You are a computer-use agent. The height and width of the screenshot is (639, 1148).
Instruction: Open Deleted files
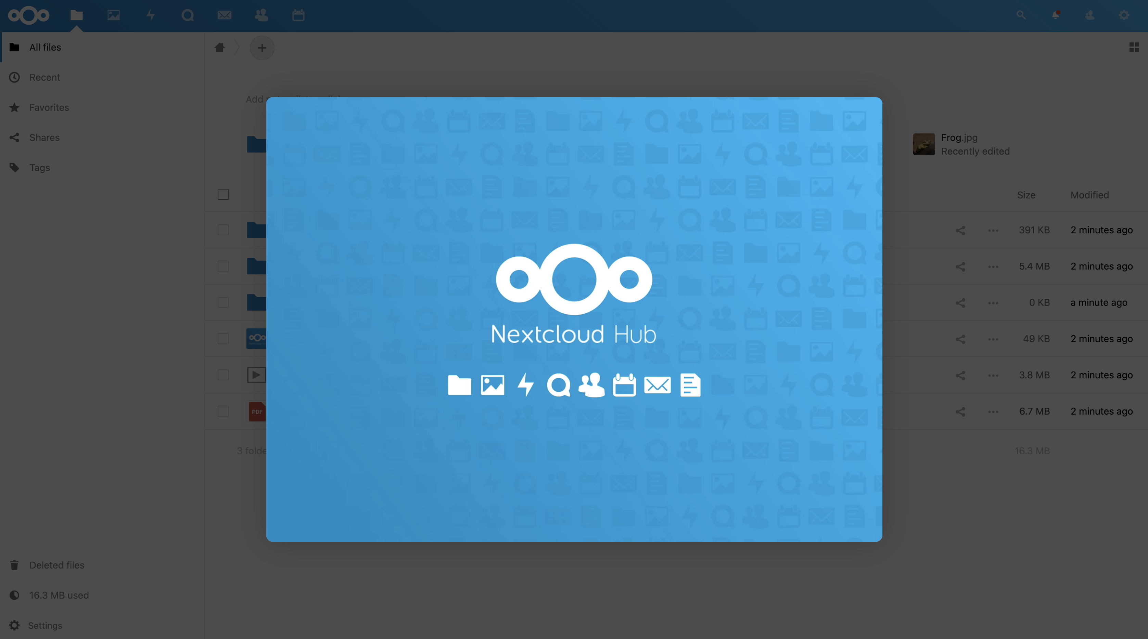point(56,565)
